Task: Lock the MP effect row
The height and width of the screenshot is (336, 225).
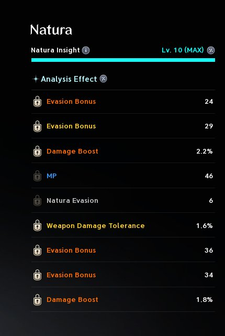Action: (x=38, y=176)
